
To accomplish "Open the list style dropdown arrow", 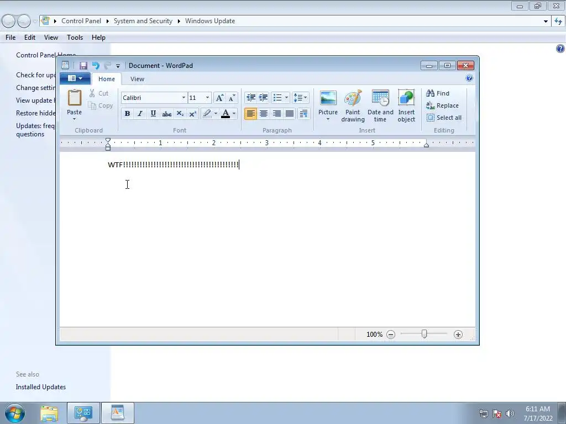I will coord(287,98).
